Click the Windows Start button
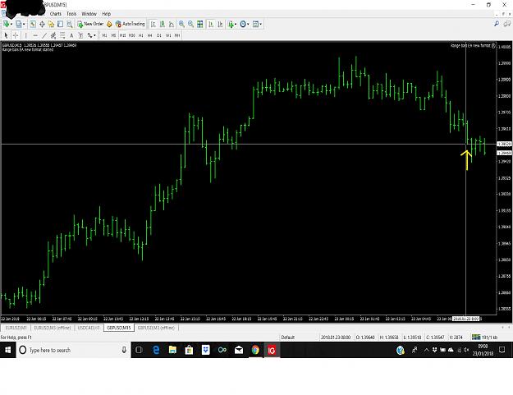 tap(8, 350)
